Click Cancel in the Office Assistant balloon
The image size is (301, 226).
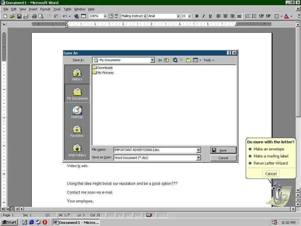pyautogui.click(x=271, y=174)
